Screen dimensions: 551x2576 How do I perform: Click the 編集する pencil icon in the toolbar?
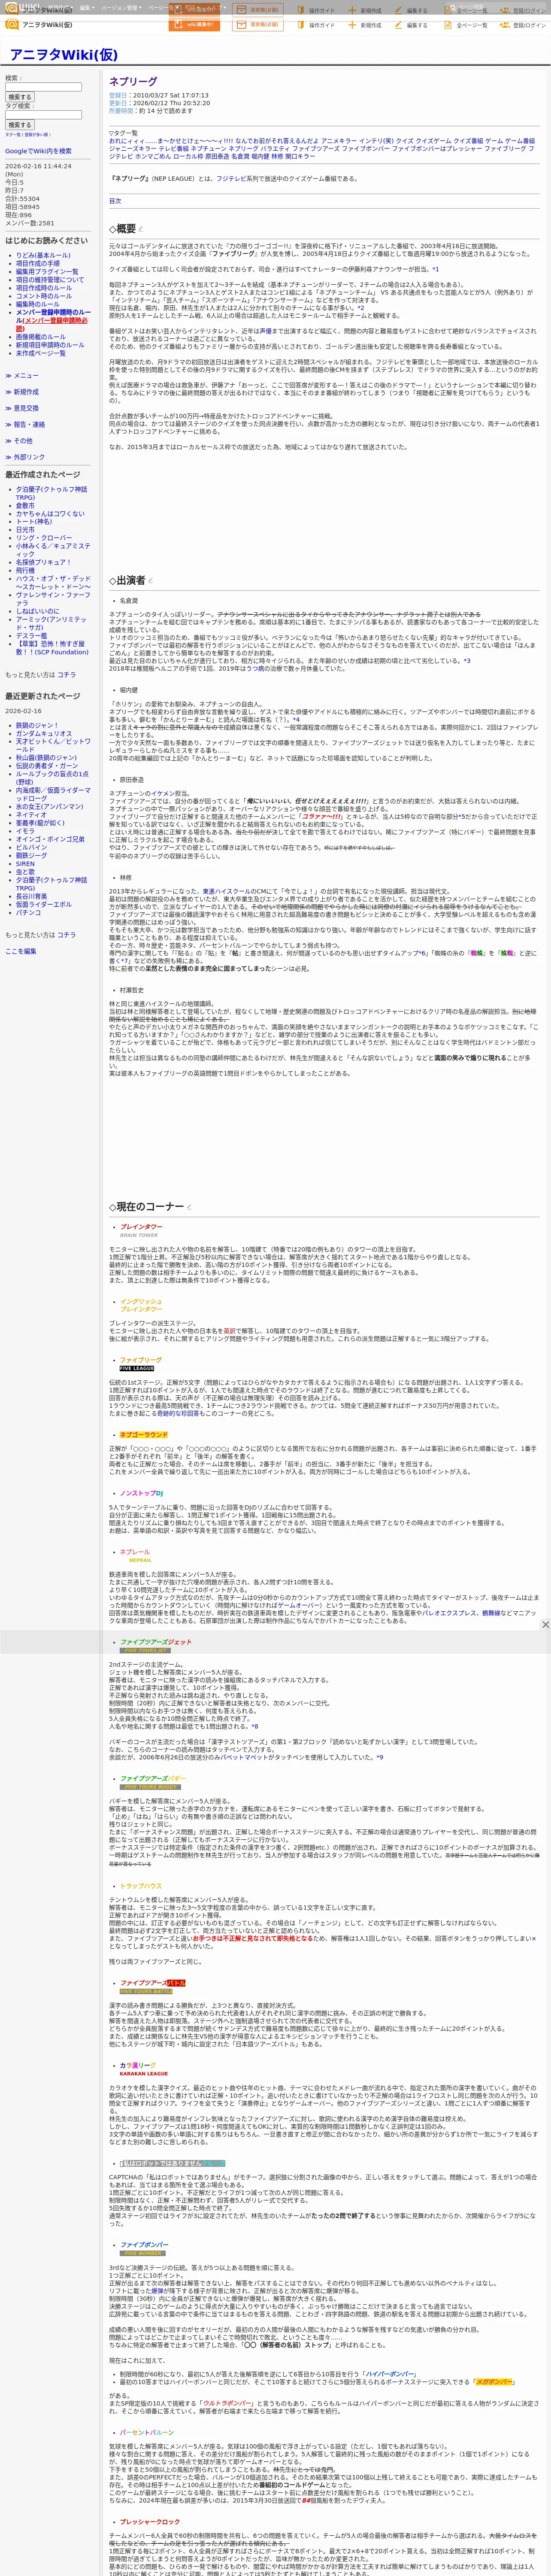411,25
